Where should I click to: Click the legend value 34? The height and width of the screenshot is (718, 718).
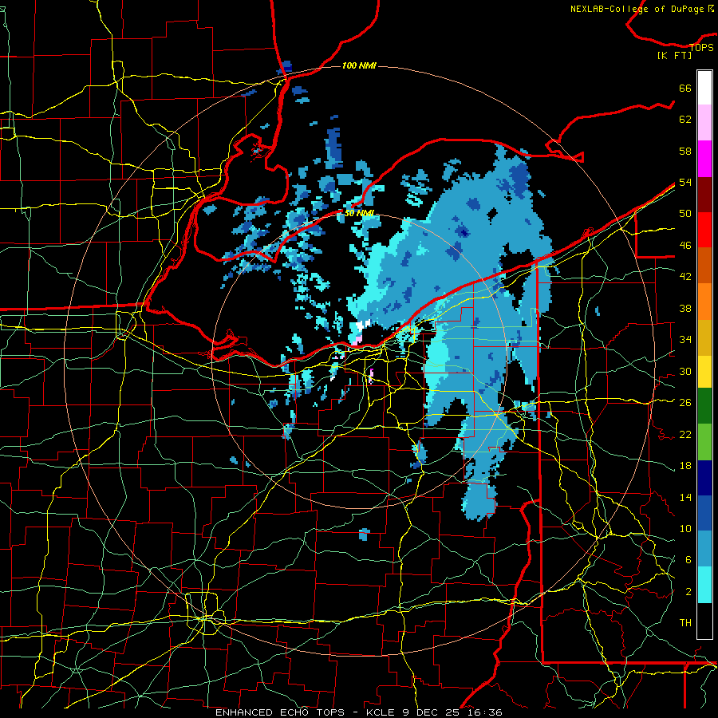(x=685, y=339)
